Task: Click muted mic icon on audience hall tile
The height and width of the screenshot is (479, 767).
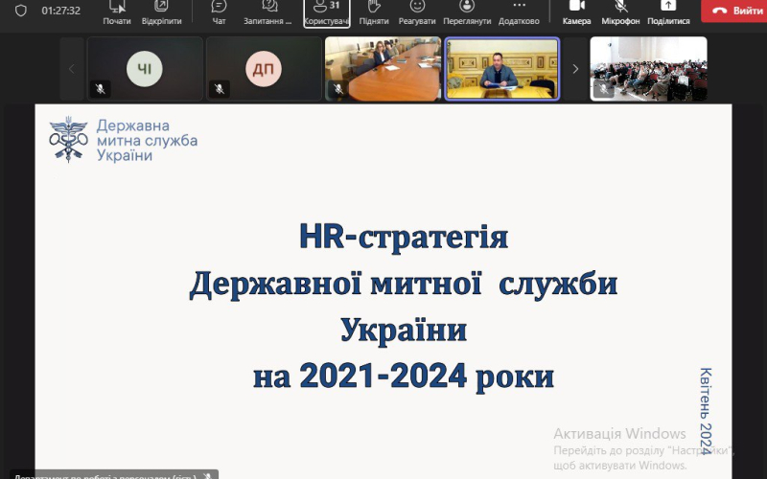Action: (x=604, y=89)
